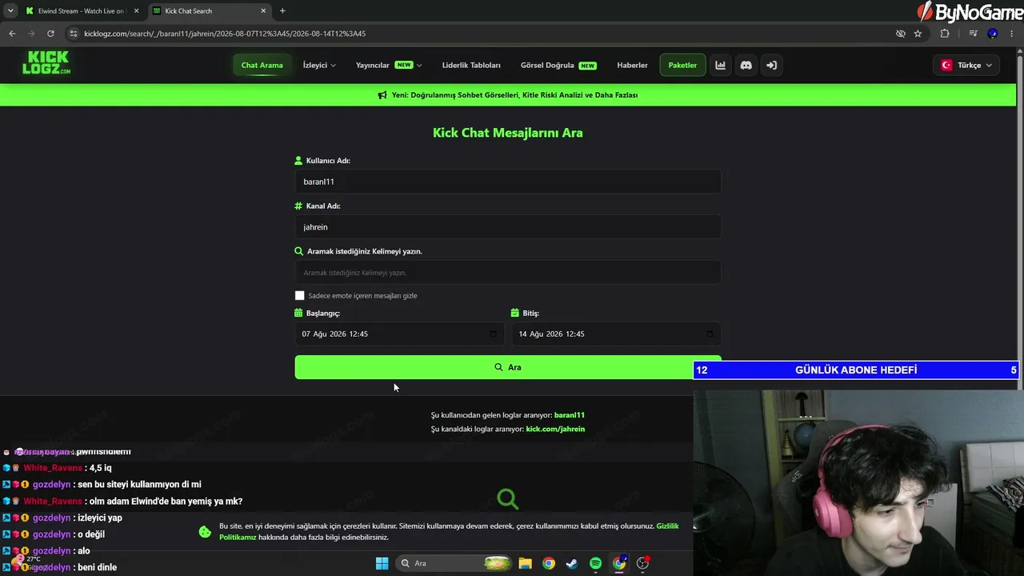Click the Başlangıç date field
This screenshot has width=1024, height=576.
click(399, 334)
